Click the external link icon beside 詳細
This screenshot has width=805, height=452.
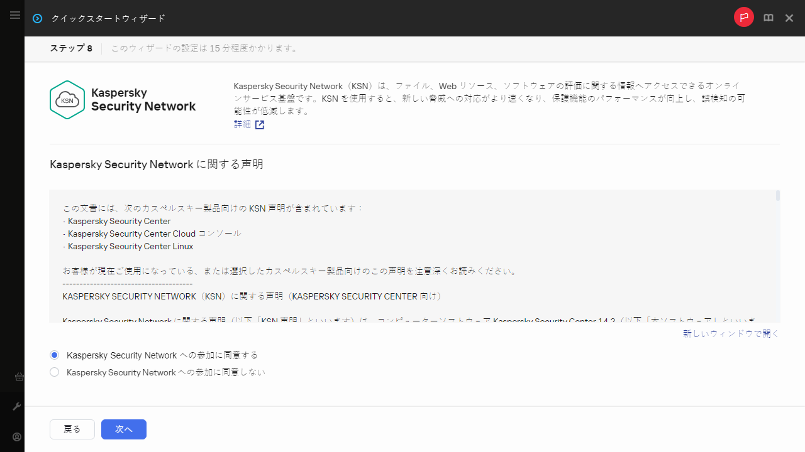point(259,124)
